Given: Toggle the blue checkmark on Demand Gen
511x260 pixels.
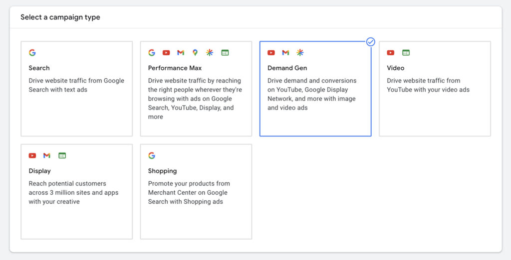Looking at the screenshot, I should coord(370,42).
